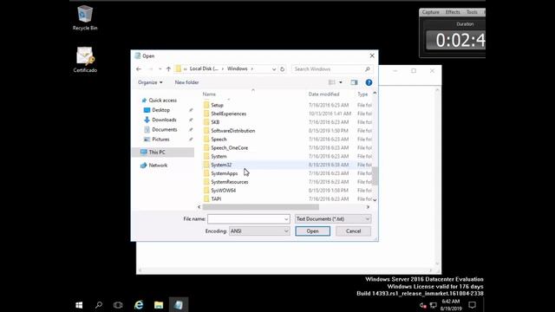Expand the address bar path history dropdown
This screenshot has height=312, width=555.
click(x=274, y=69)
